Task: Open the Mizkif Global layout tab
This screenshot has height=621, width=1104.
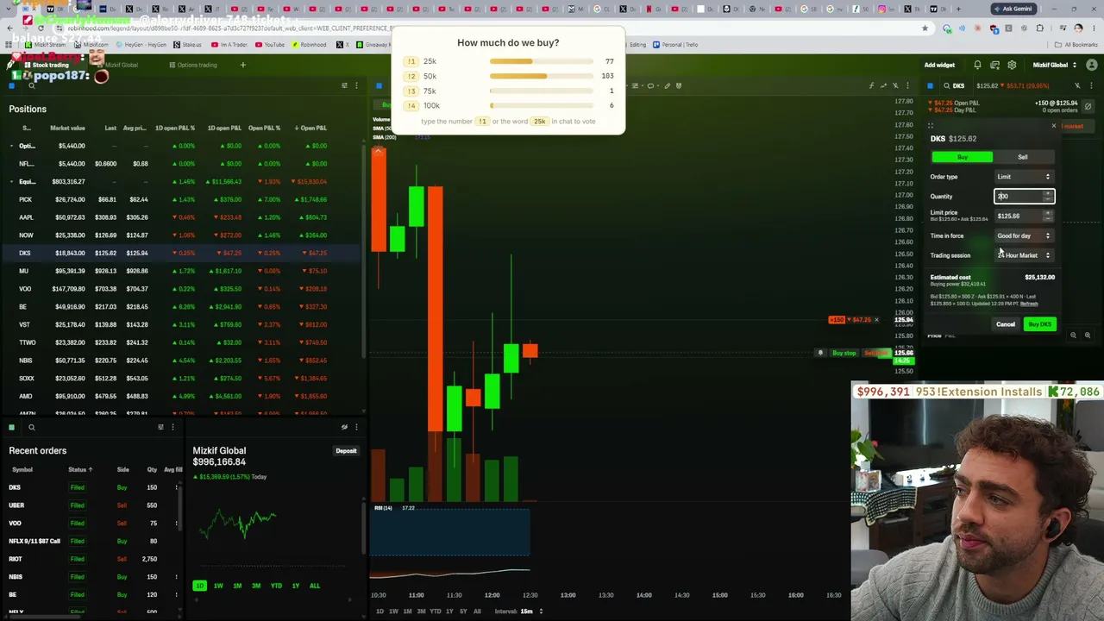Action: pyautogui.click(x=117, y=65)
